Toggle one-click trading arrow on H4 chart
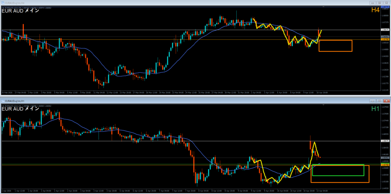The height and width of the screenshot is (194, 391). tap(3, 7)
